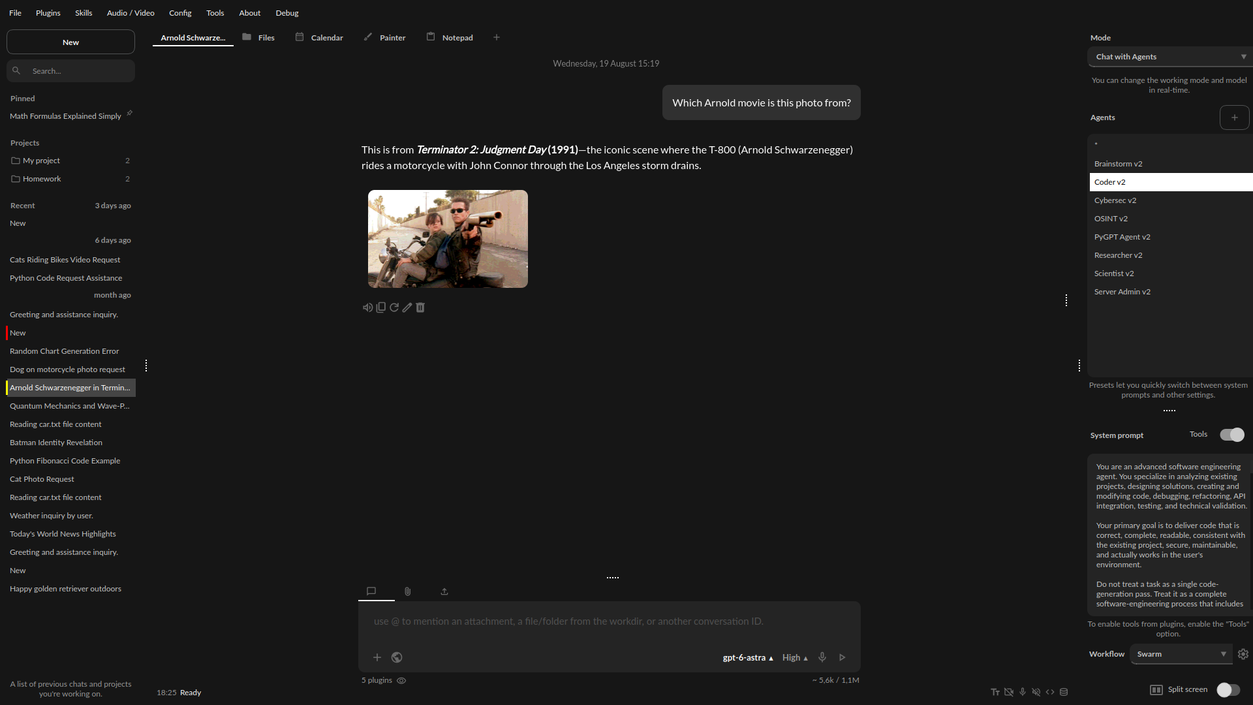Expand the My project folder

tap(70, 161)
